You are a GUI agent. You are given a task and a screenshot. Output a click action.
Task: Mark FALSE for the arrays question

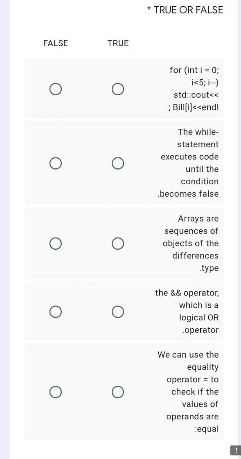pyautogui.click(x=56, y=243)
